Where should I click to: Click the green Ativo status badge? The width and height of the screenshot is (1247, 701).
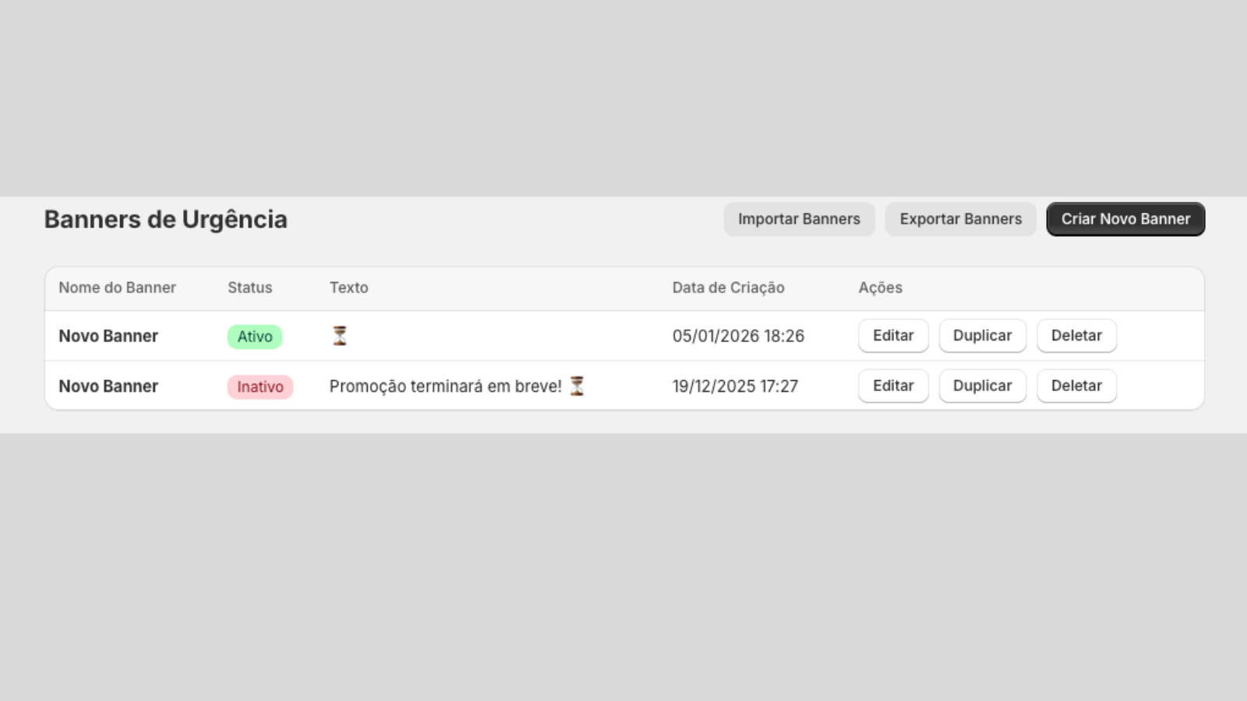click(255, 336)
